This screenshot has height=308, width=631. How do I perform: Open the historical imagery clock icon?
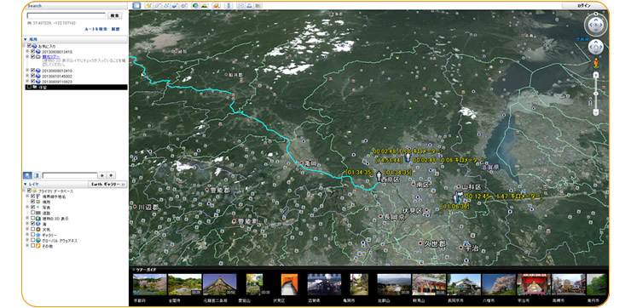(195, 6)
